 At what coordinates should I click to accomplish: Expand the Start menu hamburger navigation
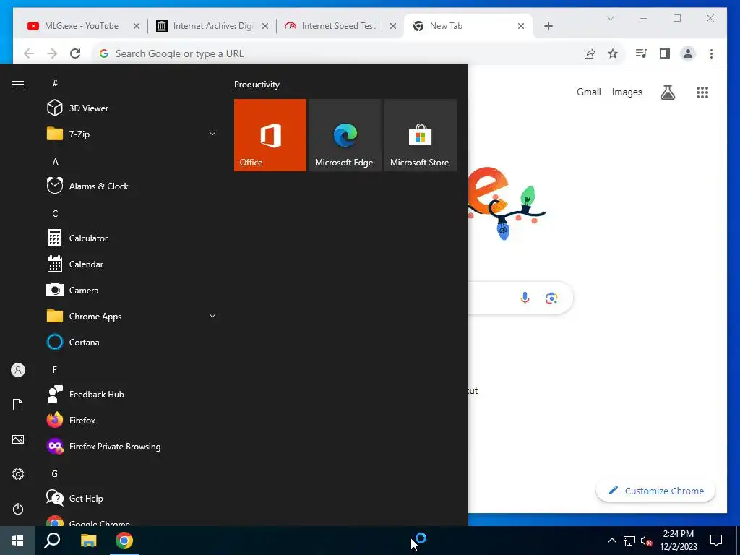18,84
